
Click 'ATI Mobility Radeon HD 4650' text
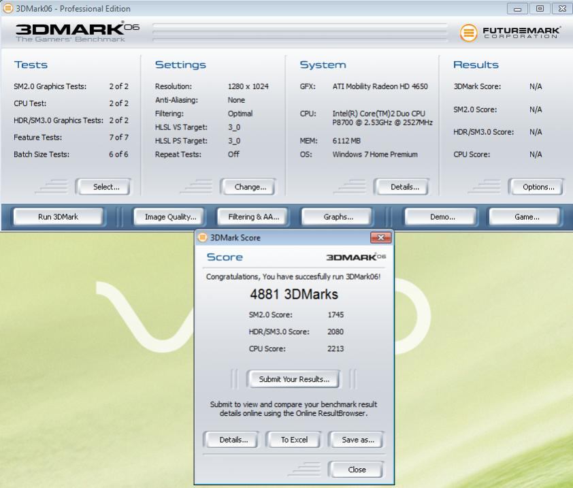pos(380,86)
